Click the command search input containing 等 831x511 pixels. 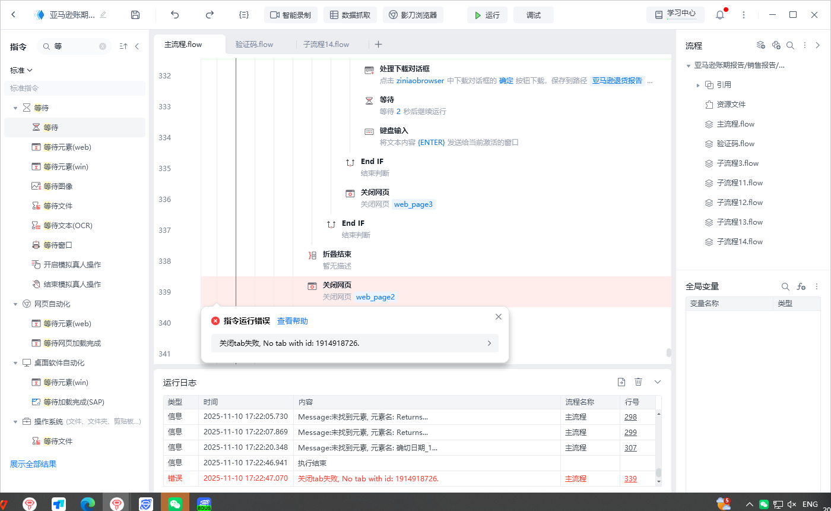click(x=74, y=46)
